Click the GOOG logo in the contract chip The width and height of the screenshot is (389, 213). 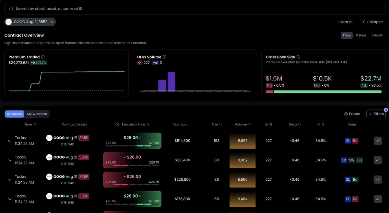tap(9, 22)
